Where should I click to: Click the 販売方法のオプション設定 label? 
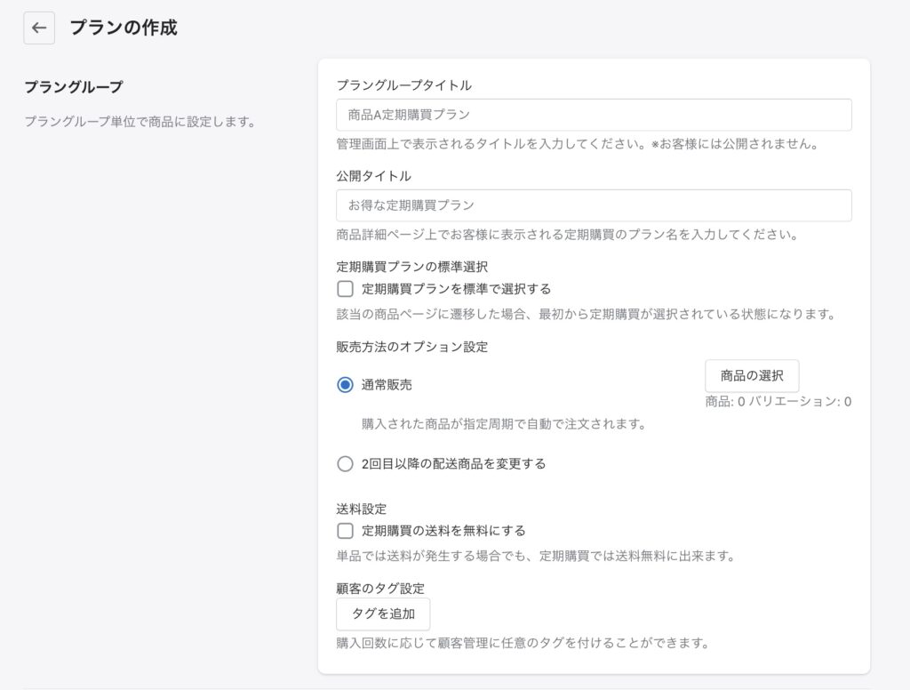[x=412, y=347]
